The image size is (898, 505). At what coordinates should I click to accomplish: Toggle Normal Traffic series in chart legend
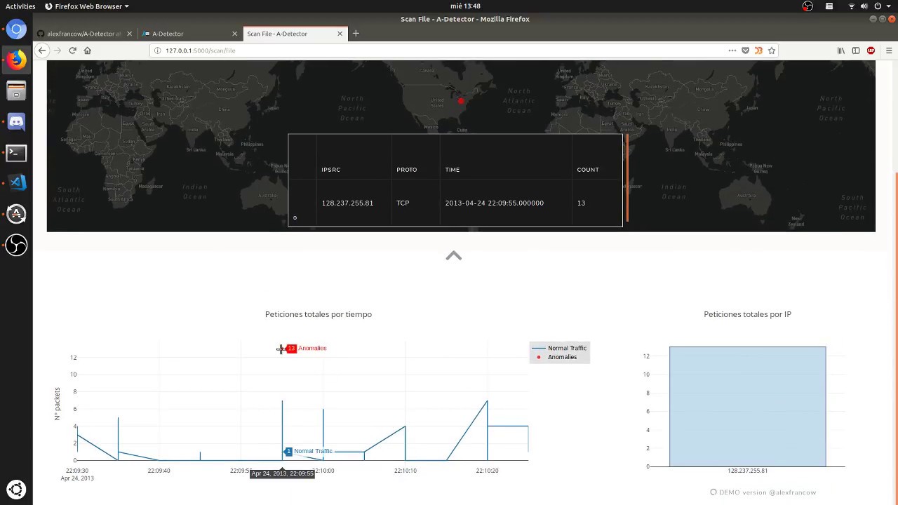[x=559, y=348]
